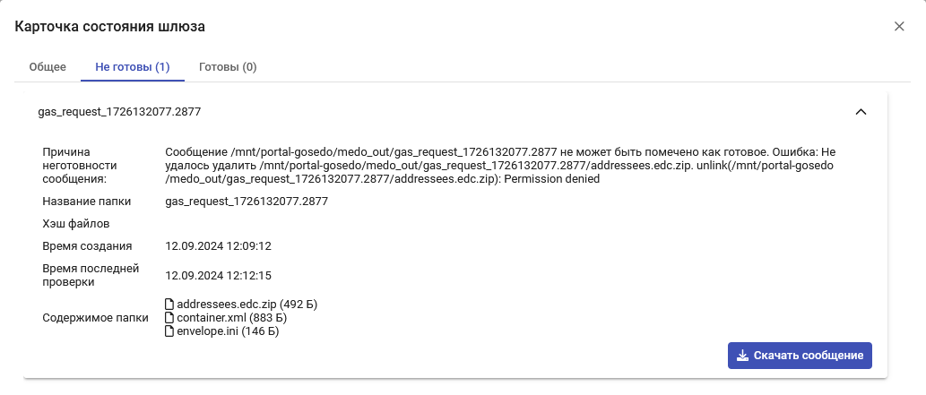
Task: Switch to the Общее tab
Action: point(48,66)
